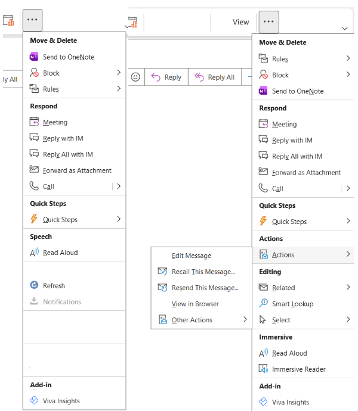Choose Forward as Attachment in left menu
Screen dimensions: 358x411
click(x=74, y=170)
